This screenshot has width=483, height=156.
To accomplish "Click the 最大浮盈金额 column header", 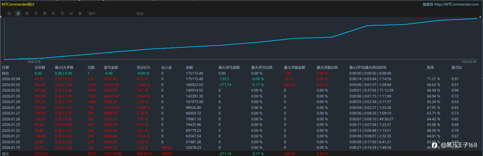I will pyautogui.click(x=295, y=67).
